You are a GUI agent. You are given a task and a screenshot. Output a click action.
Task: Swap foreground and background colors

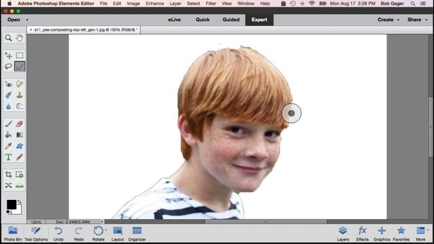pyautogui.click(x=19, y=202)
